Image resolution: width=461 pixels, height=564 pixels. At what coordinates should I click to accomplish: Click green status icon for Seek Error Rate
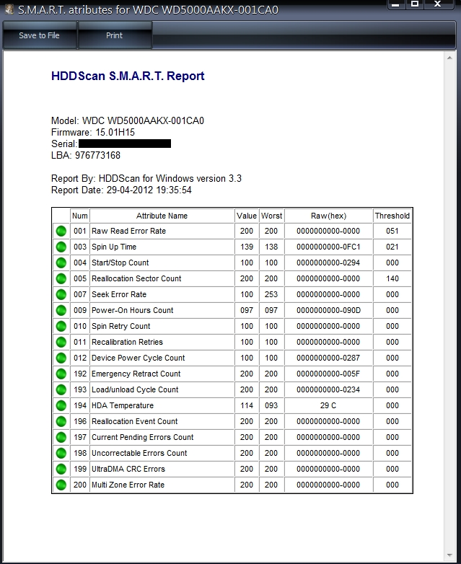coord(61,294)
